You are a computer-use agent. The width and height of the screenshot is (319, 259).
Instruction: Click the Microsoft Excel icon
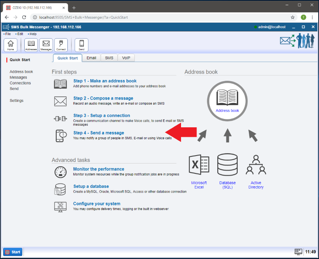pyautogui.click(x=199, y=165)
